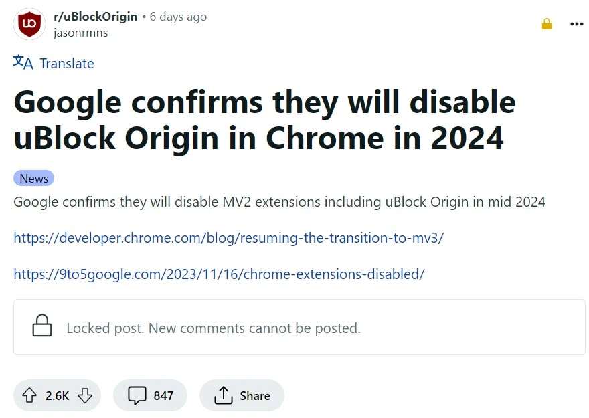The height and width of the screenshot is (418, 589).
Task: Click the padlock icon in the locked notice
Action: [42, 327]
